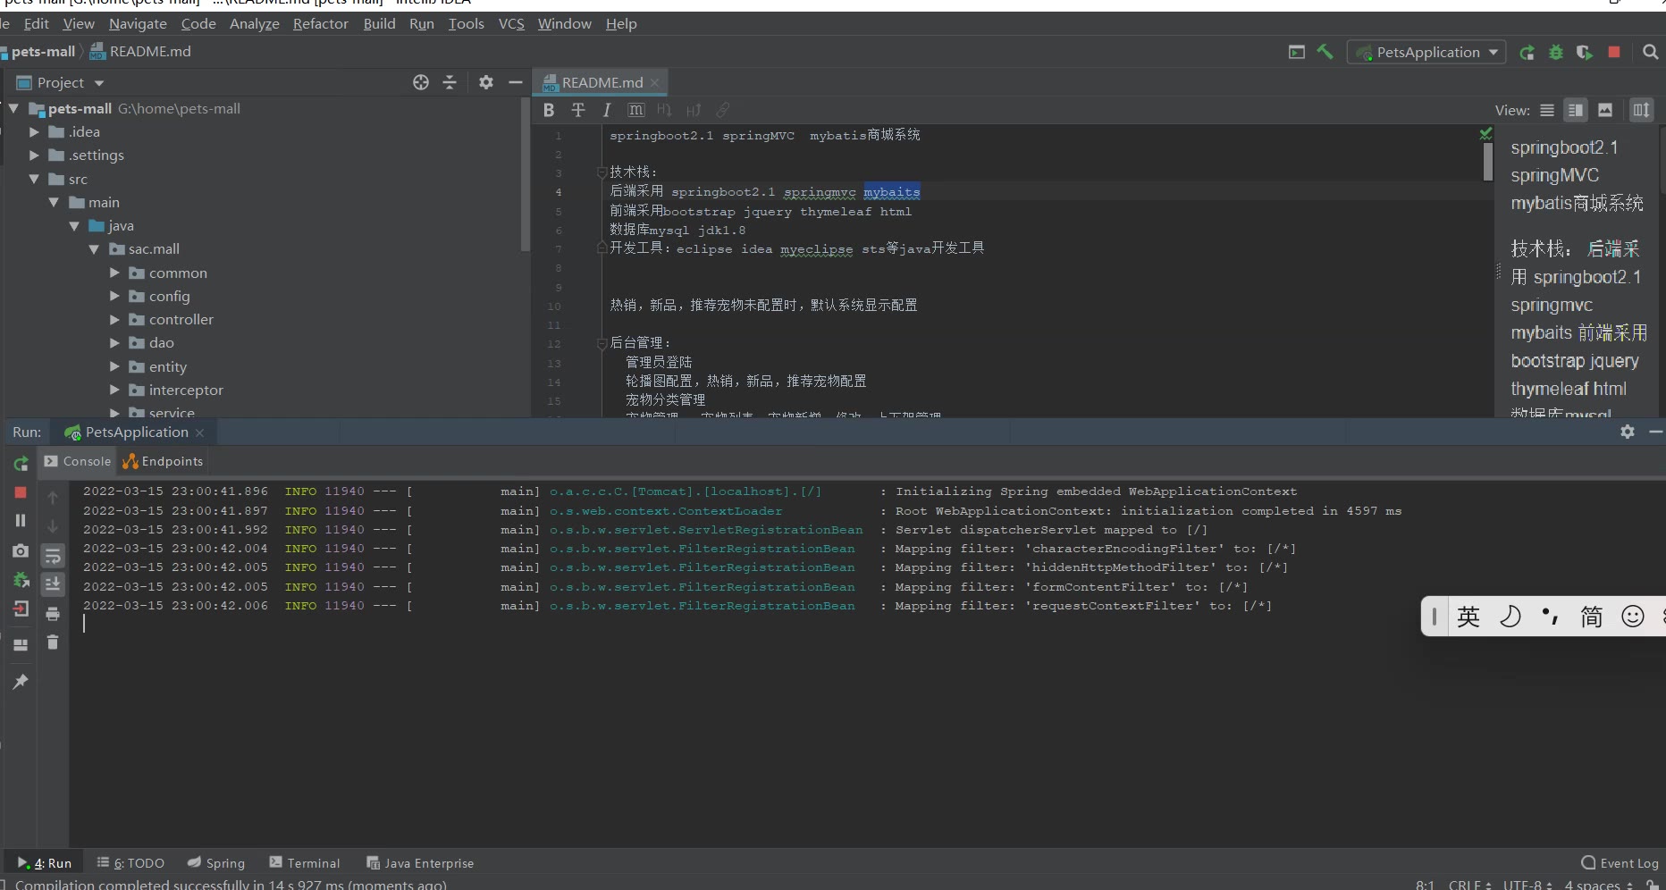Viewport: 1666px width, 890px height.
Task: Click the Pin Tab icon in Run panel
Action: click(21, 682)
